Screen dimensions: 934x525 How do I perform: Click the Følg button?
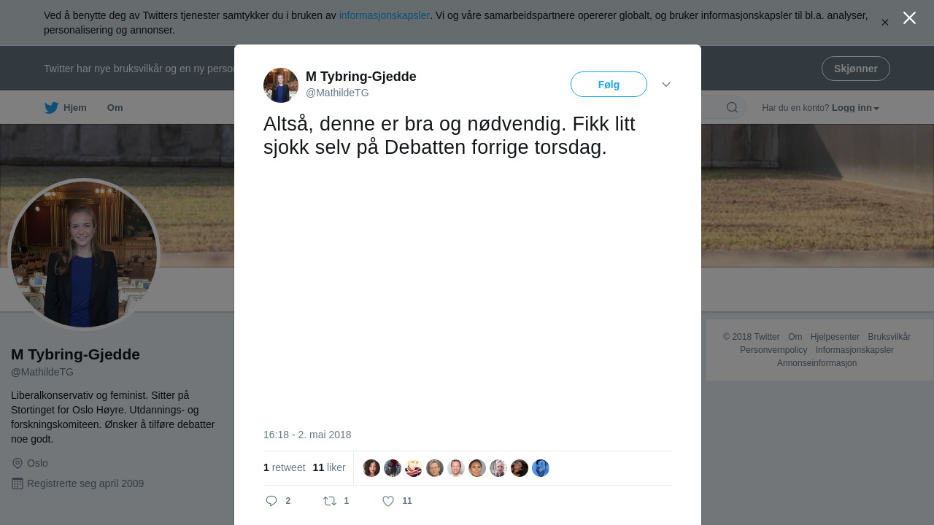[609, 85]
